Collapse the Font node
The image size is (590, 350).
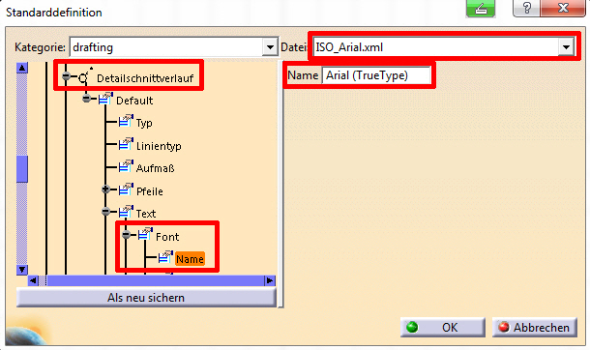click(126, 235)
